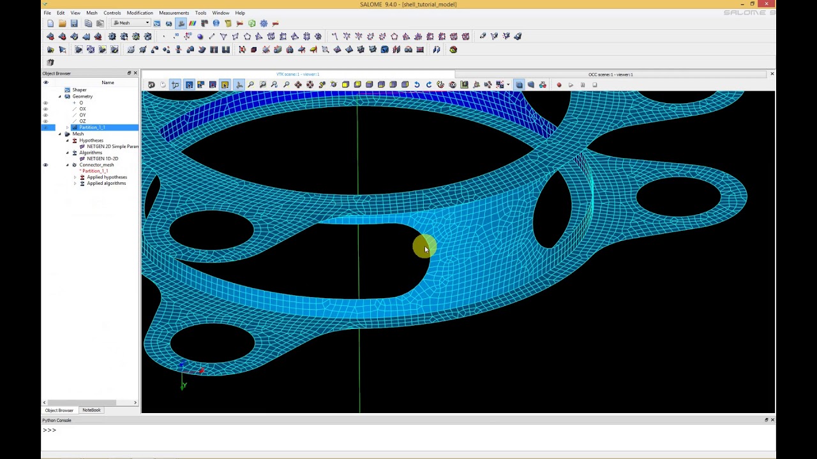Collapse the Algorithms node
817x459 pixels.
[67, 152]
